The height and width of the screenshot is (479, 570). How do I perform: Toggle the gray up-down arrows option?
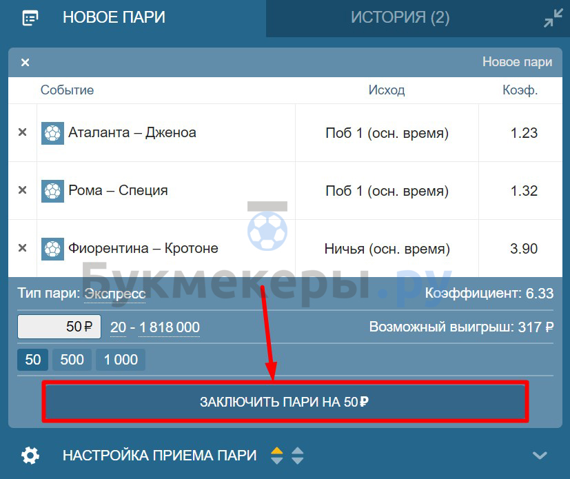(297, 456)
